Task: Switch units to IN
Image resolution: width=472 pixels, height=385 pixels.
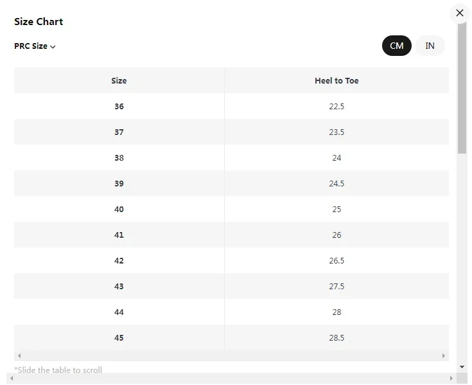Action: tap(430, 46)
